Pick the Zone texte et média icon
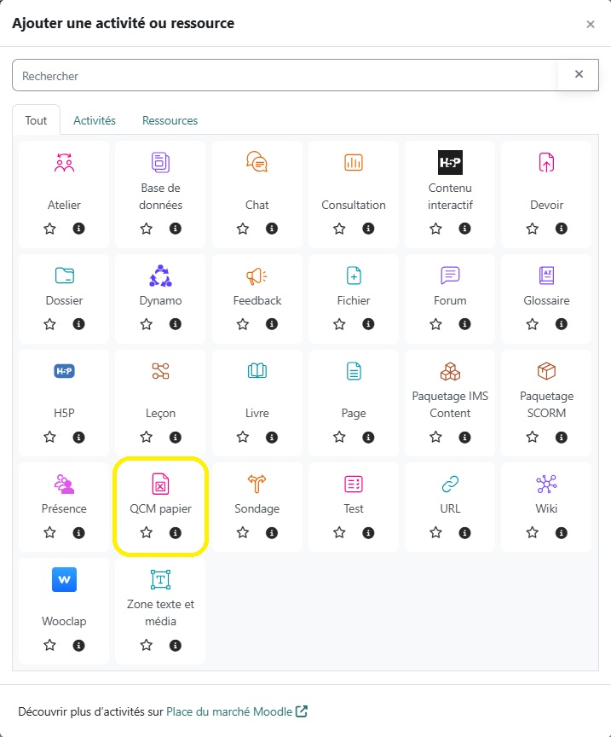This screenshot has height=737, width=611. point(160,579)
